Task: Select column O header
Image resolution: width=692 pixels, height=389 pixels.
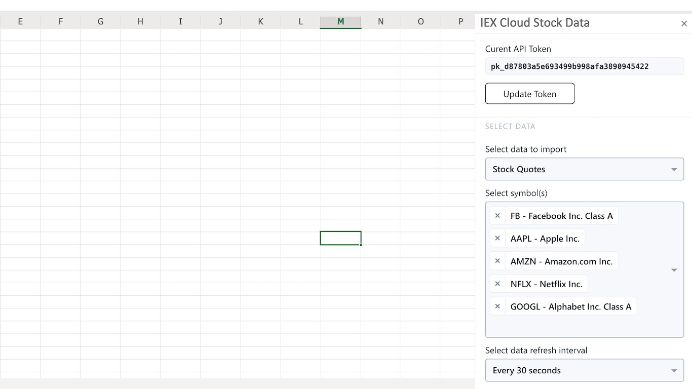Action: [420, 21]
